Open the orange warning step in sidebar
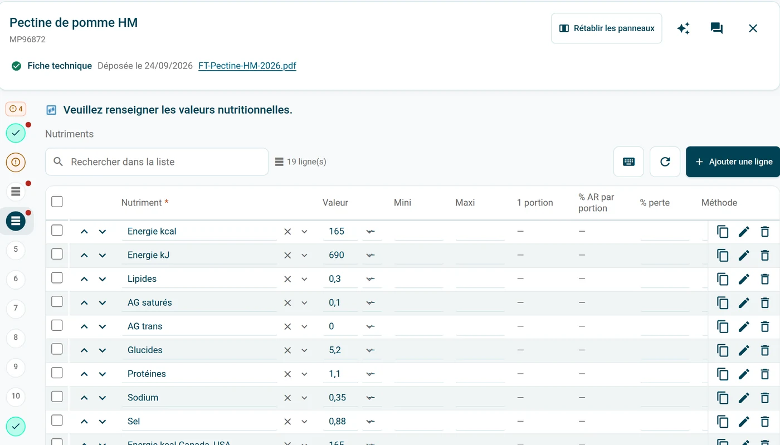 coord(16,162)
